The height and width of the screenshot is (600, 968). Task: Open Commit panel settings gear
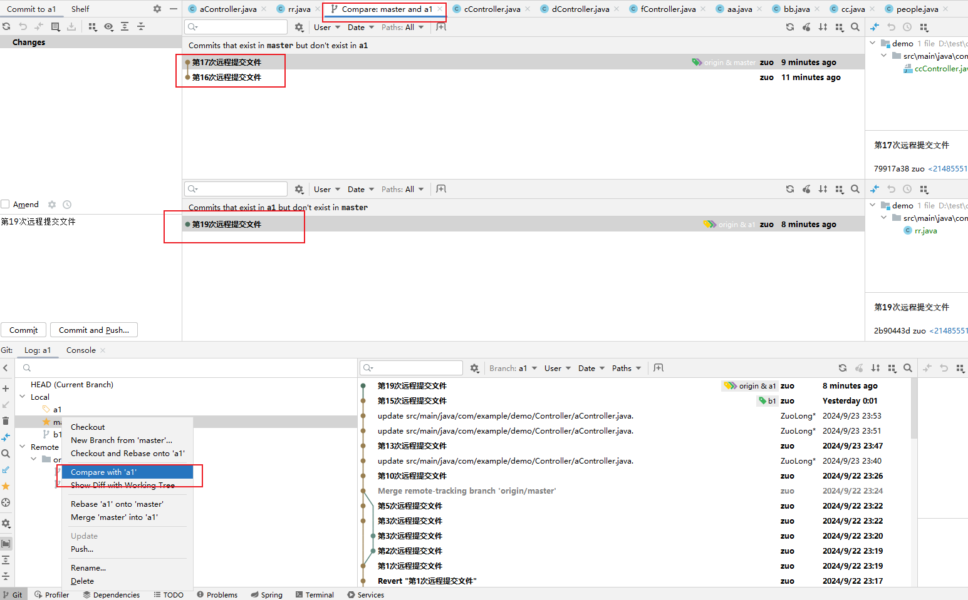pos(157,9)
